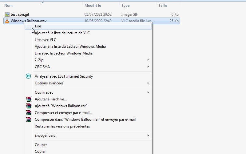Choose Copier from the context menu
The height and width of the screenshot is (154, 246).
tap(88, 151)
